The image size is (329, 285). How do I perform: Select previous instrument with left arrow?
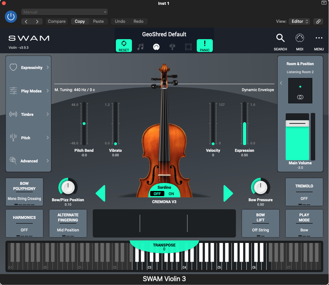point(100,193)
